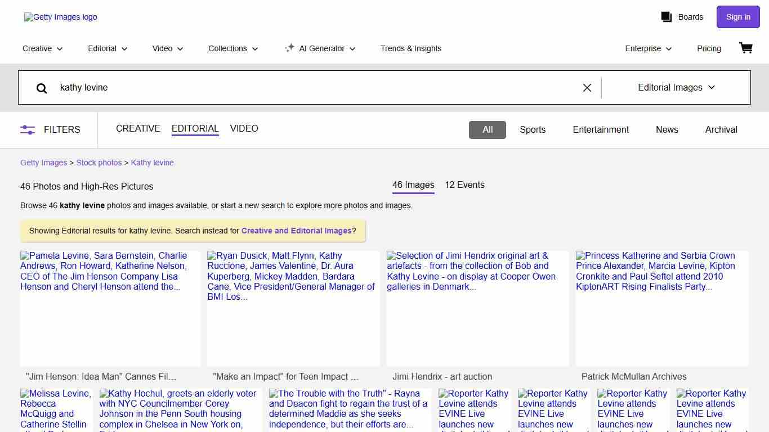Click the kathy levine search input field
Image resolution: width=769 pixels, height=432 pixels.
315,88
